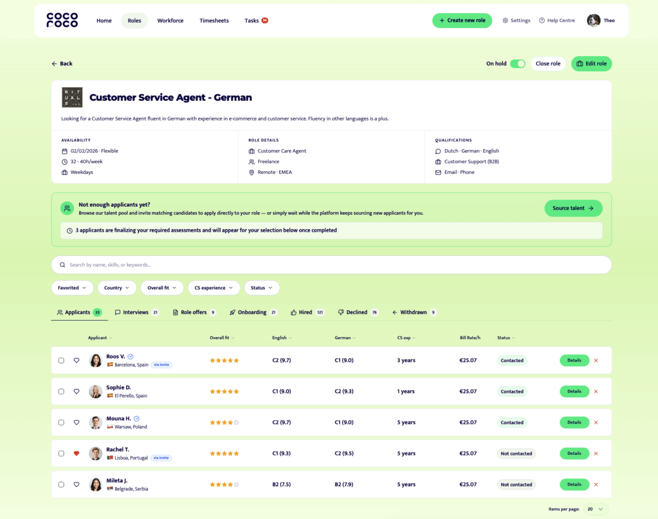The image size is (658, 519).
Task: Toggle the On hold switch
Action: 517,64
